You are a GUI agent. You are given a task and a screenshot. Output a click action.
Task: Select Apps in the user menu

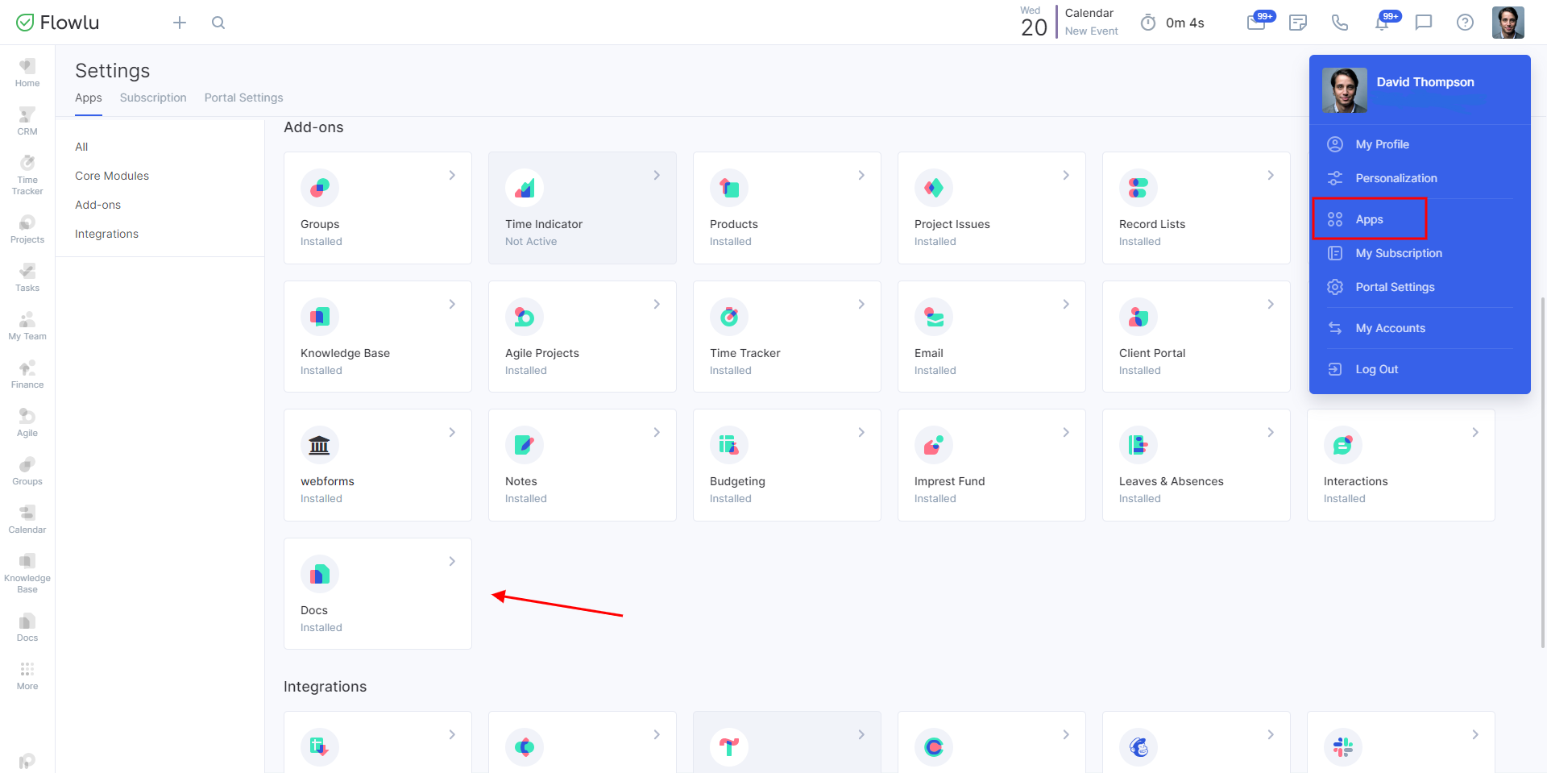pyautogui.click(x=1370, y=219)
